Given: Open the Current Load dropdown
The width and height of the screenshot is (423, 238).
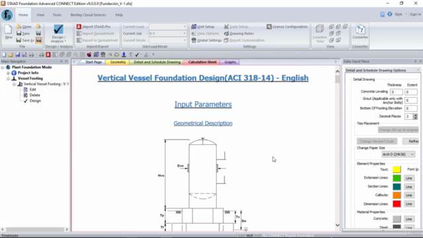Looking at the screenshot, I should tap(184, 26).
